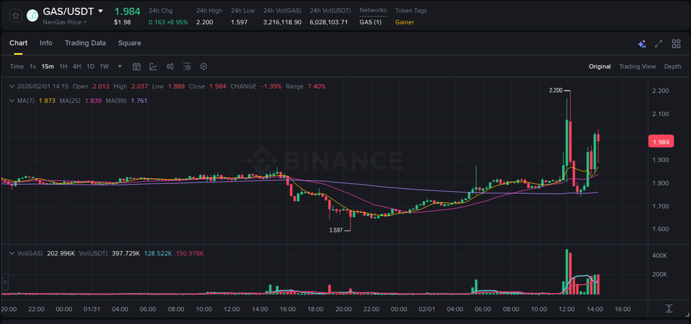Click the Binance AI assistant icon
691x324 pixels.
(642, 43)
